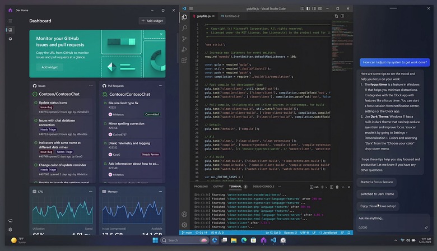Kill terminal with the trash icon

(337, 187)
